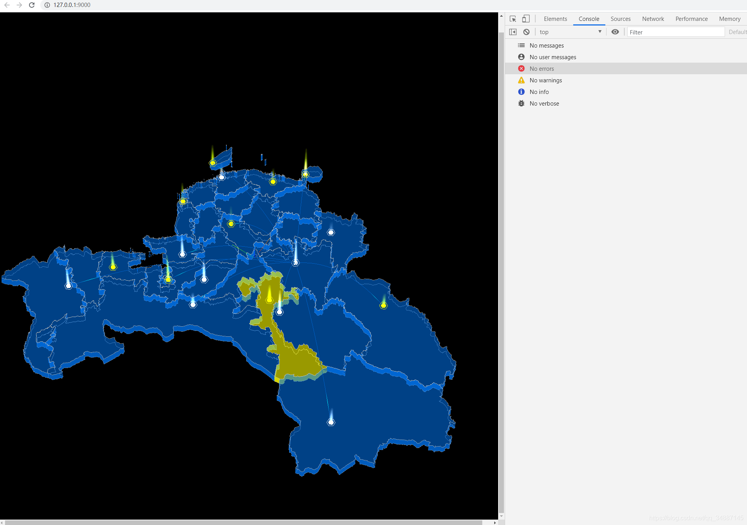Reload the page with browser refresh
Viewport: 747px width, 525px height.
32,5
